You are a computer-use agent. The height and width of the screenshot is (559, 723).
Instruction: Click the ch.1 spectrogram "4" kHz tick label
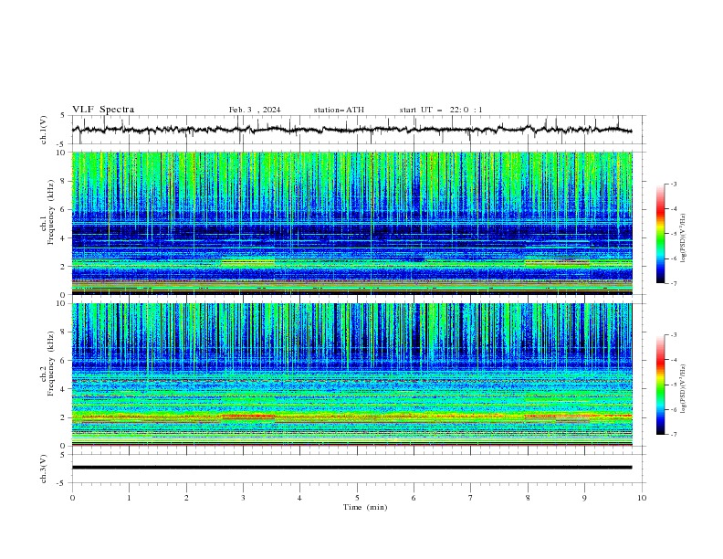coord(65,238)
